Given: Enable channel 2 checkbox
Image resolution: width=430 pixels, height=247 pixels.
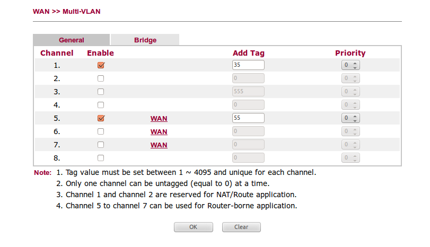Looking at the screenshot, I should click(101, 78).
